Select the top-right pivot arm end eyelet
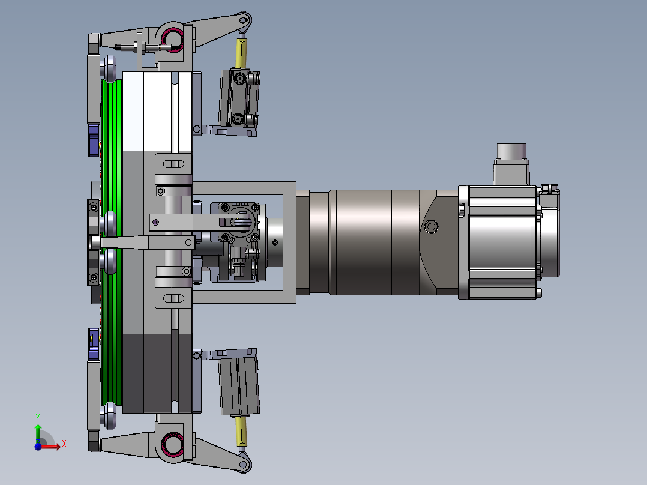 point(244,20)
